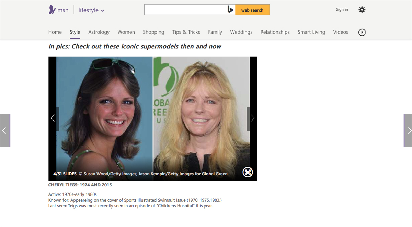Open the Tips & Tricks section
412x227 pixels.
coord(186,32)
